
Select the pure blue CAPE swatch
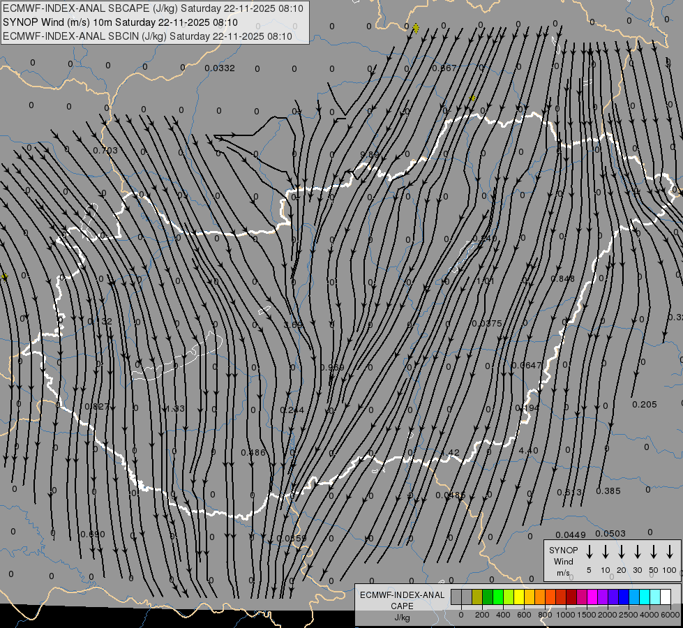tap(624, 597)
